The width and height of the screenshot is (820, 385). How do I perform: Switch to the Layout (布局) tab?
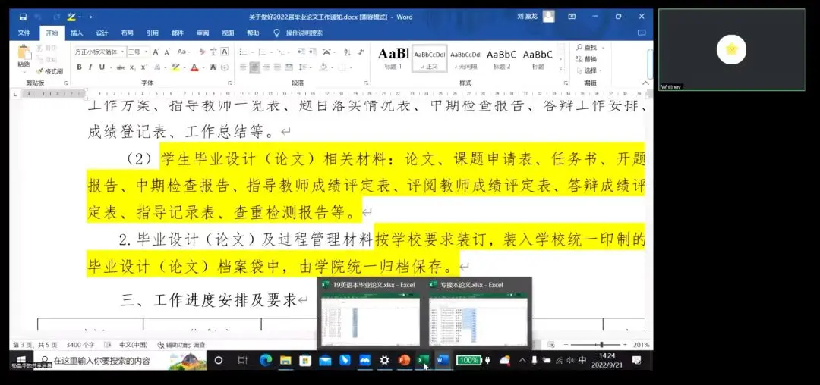(127, 33)
